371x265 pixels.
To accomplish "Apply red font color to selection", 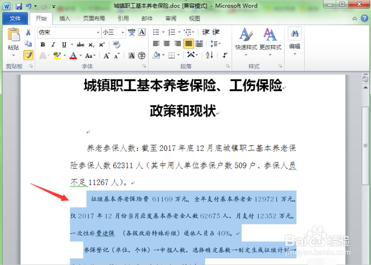I will click(73, 55).
